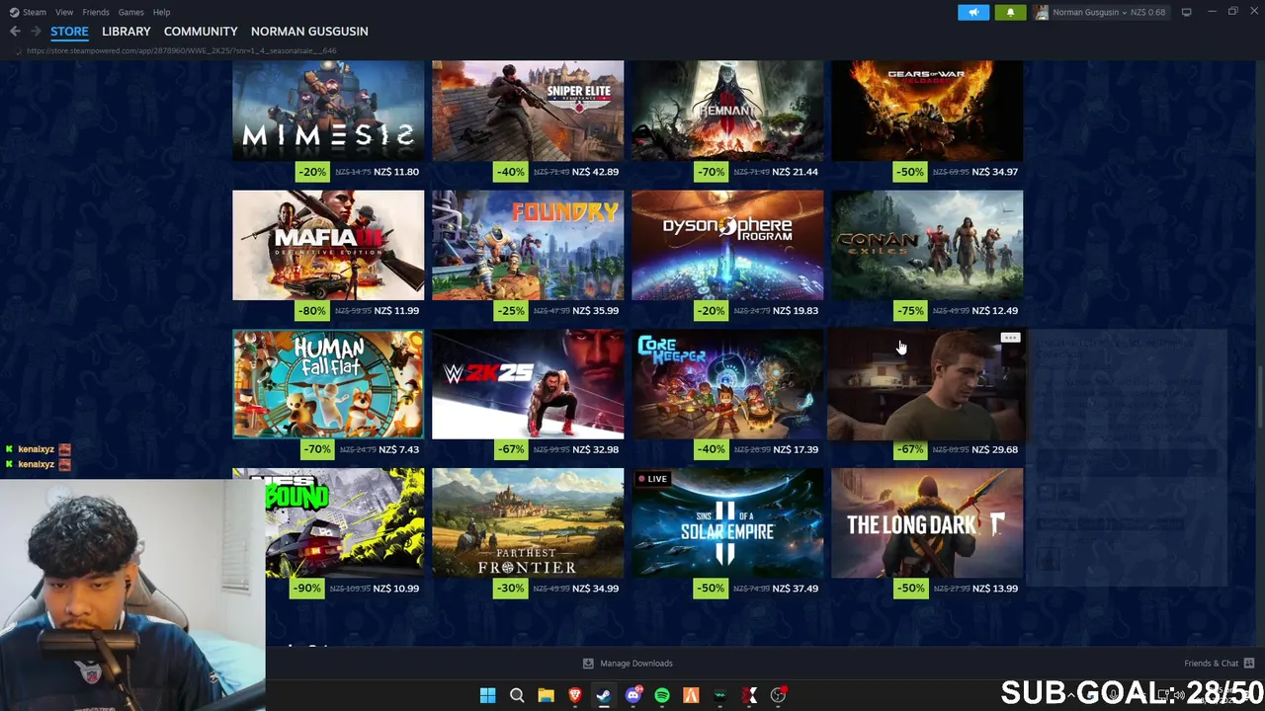The image size is (1265, 711).
Task: Go forward with the forward arrow
Action: (36, 32)
